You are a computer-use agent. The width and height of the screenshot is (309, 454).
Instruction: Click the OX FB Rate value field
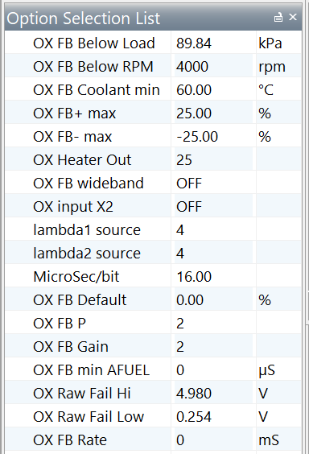coord(213,440)
